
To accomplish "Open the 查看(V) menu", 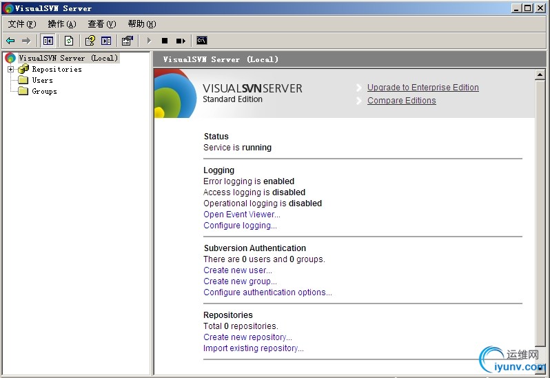I will (x=102, y=24).
